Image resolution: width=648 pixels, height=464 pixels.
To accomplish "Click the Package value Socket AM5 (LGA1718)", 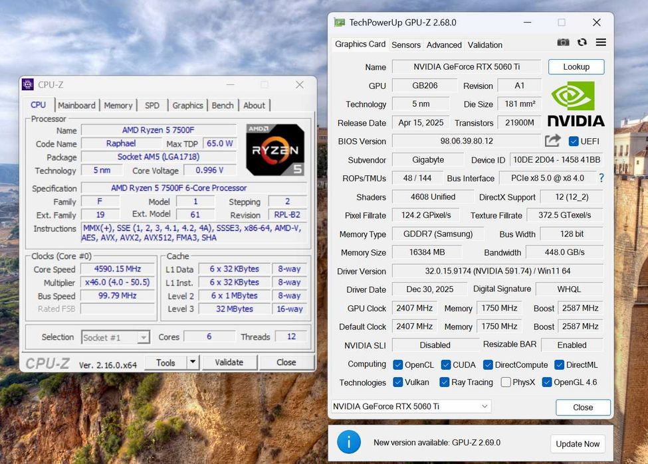I will click(158, 157).
